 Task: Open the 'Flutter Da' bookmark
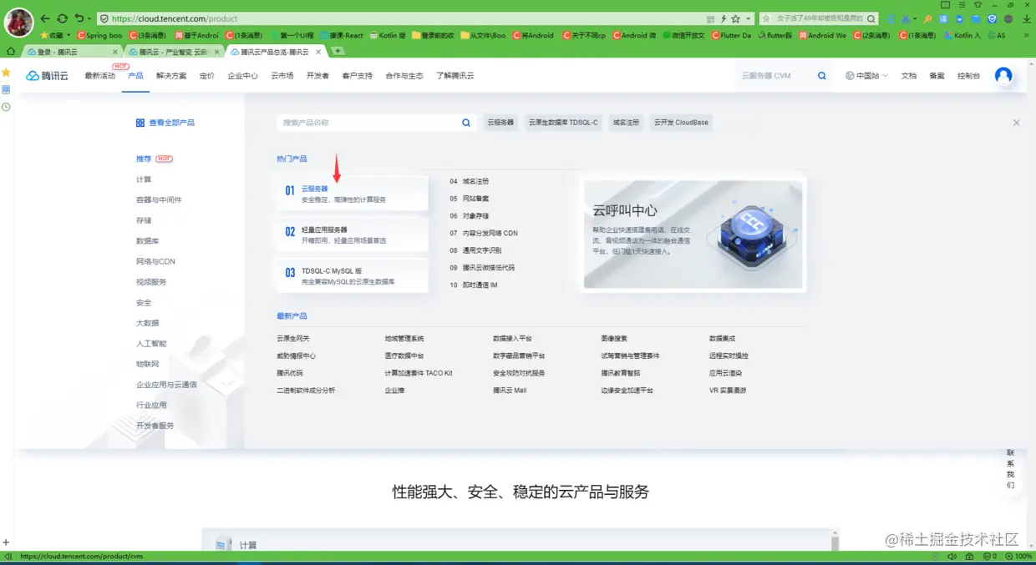pyautogui.click(x=730, y=36)
